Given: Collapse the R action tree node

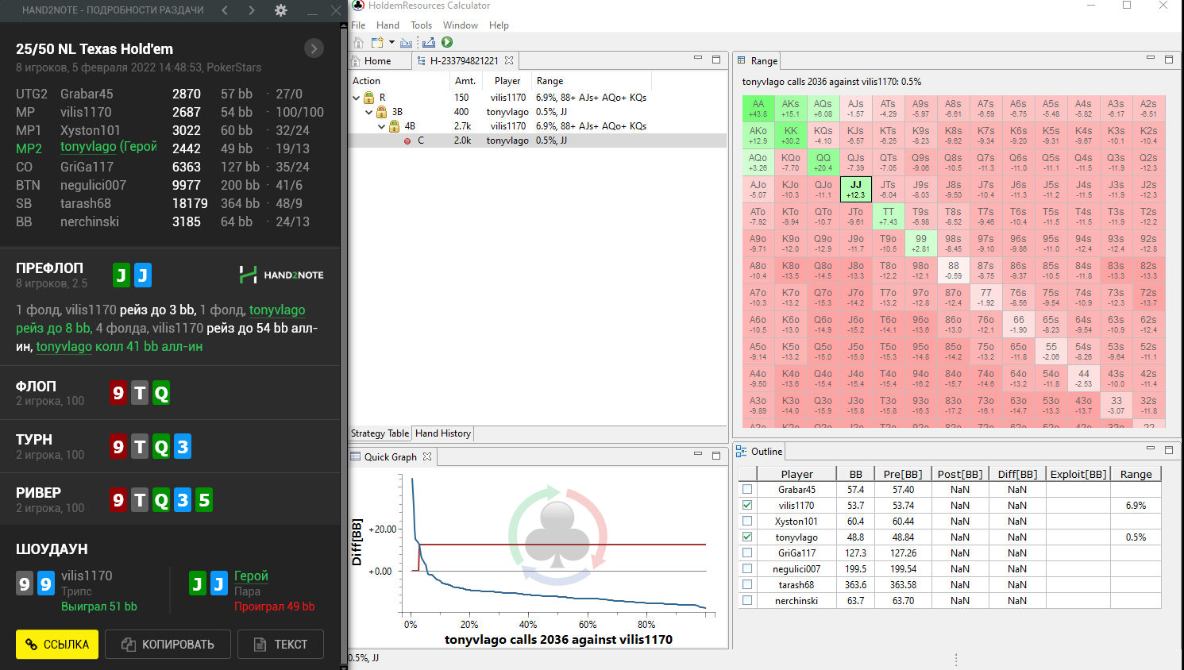Looking at the screenshot, I should pos(357,98).
